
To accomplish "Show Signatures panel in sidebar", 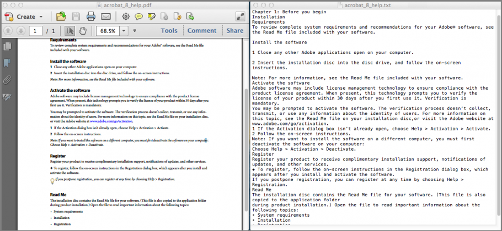I will [x=7, y=96].
